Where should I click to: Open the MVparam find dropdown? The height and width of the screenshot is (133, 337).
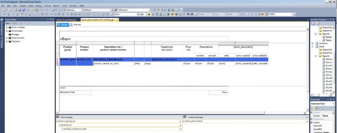[149, 10]
